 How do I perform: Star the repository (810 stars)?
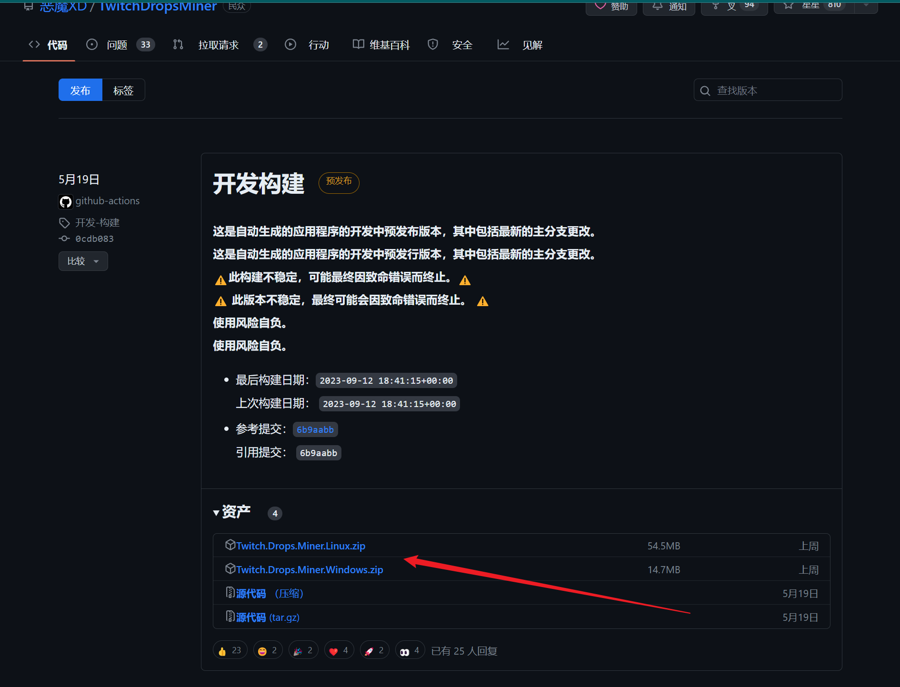coord(813,6)
